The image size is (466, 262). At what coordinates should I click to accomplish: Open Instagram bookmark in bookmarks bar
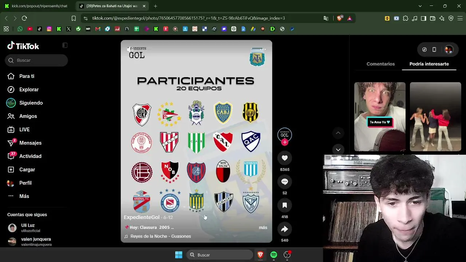[49, 29]
